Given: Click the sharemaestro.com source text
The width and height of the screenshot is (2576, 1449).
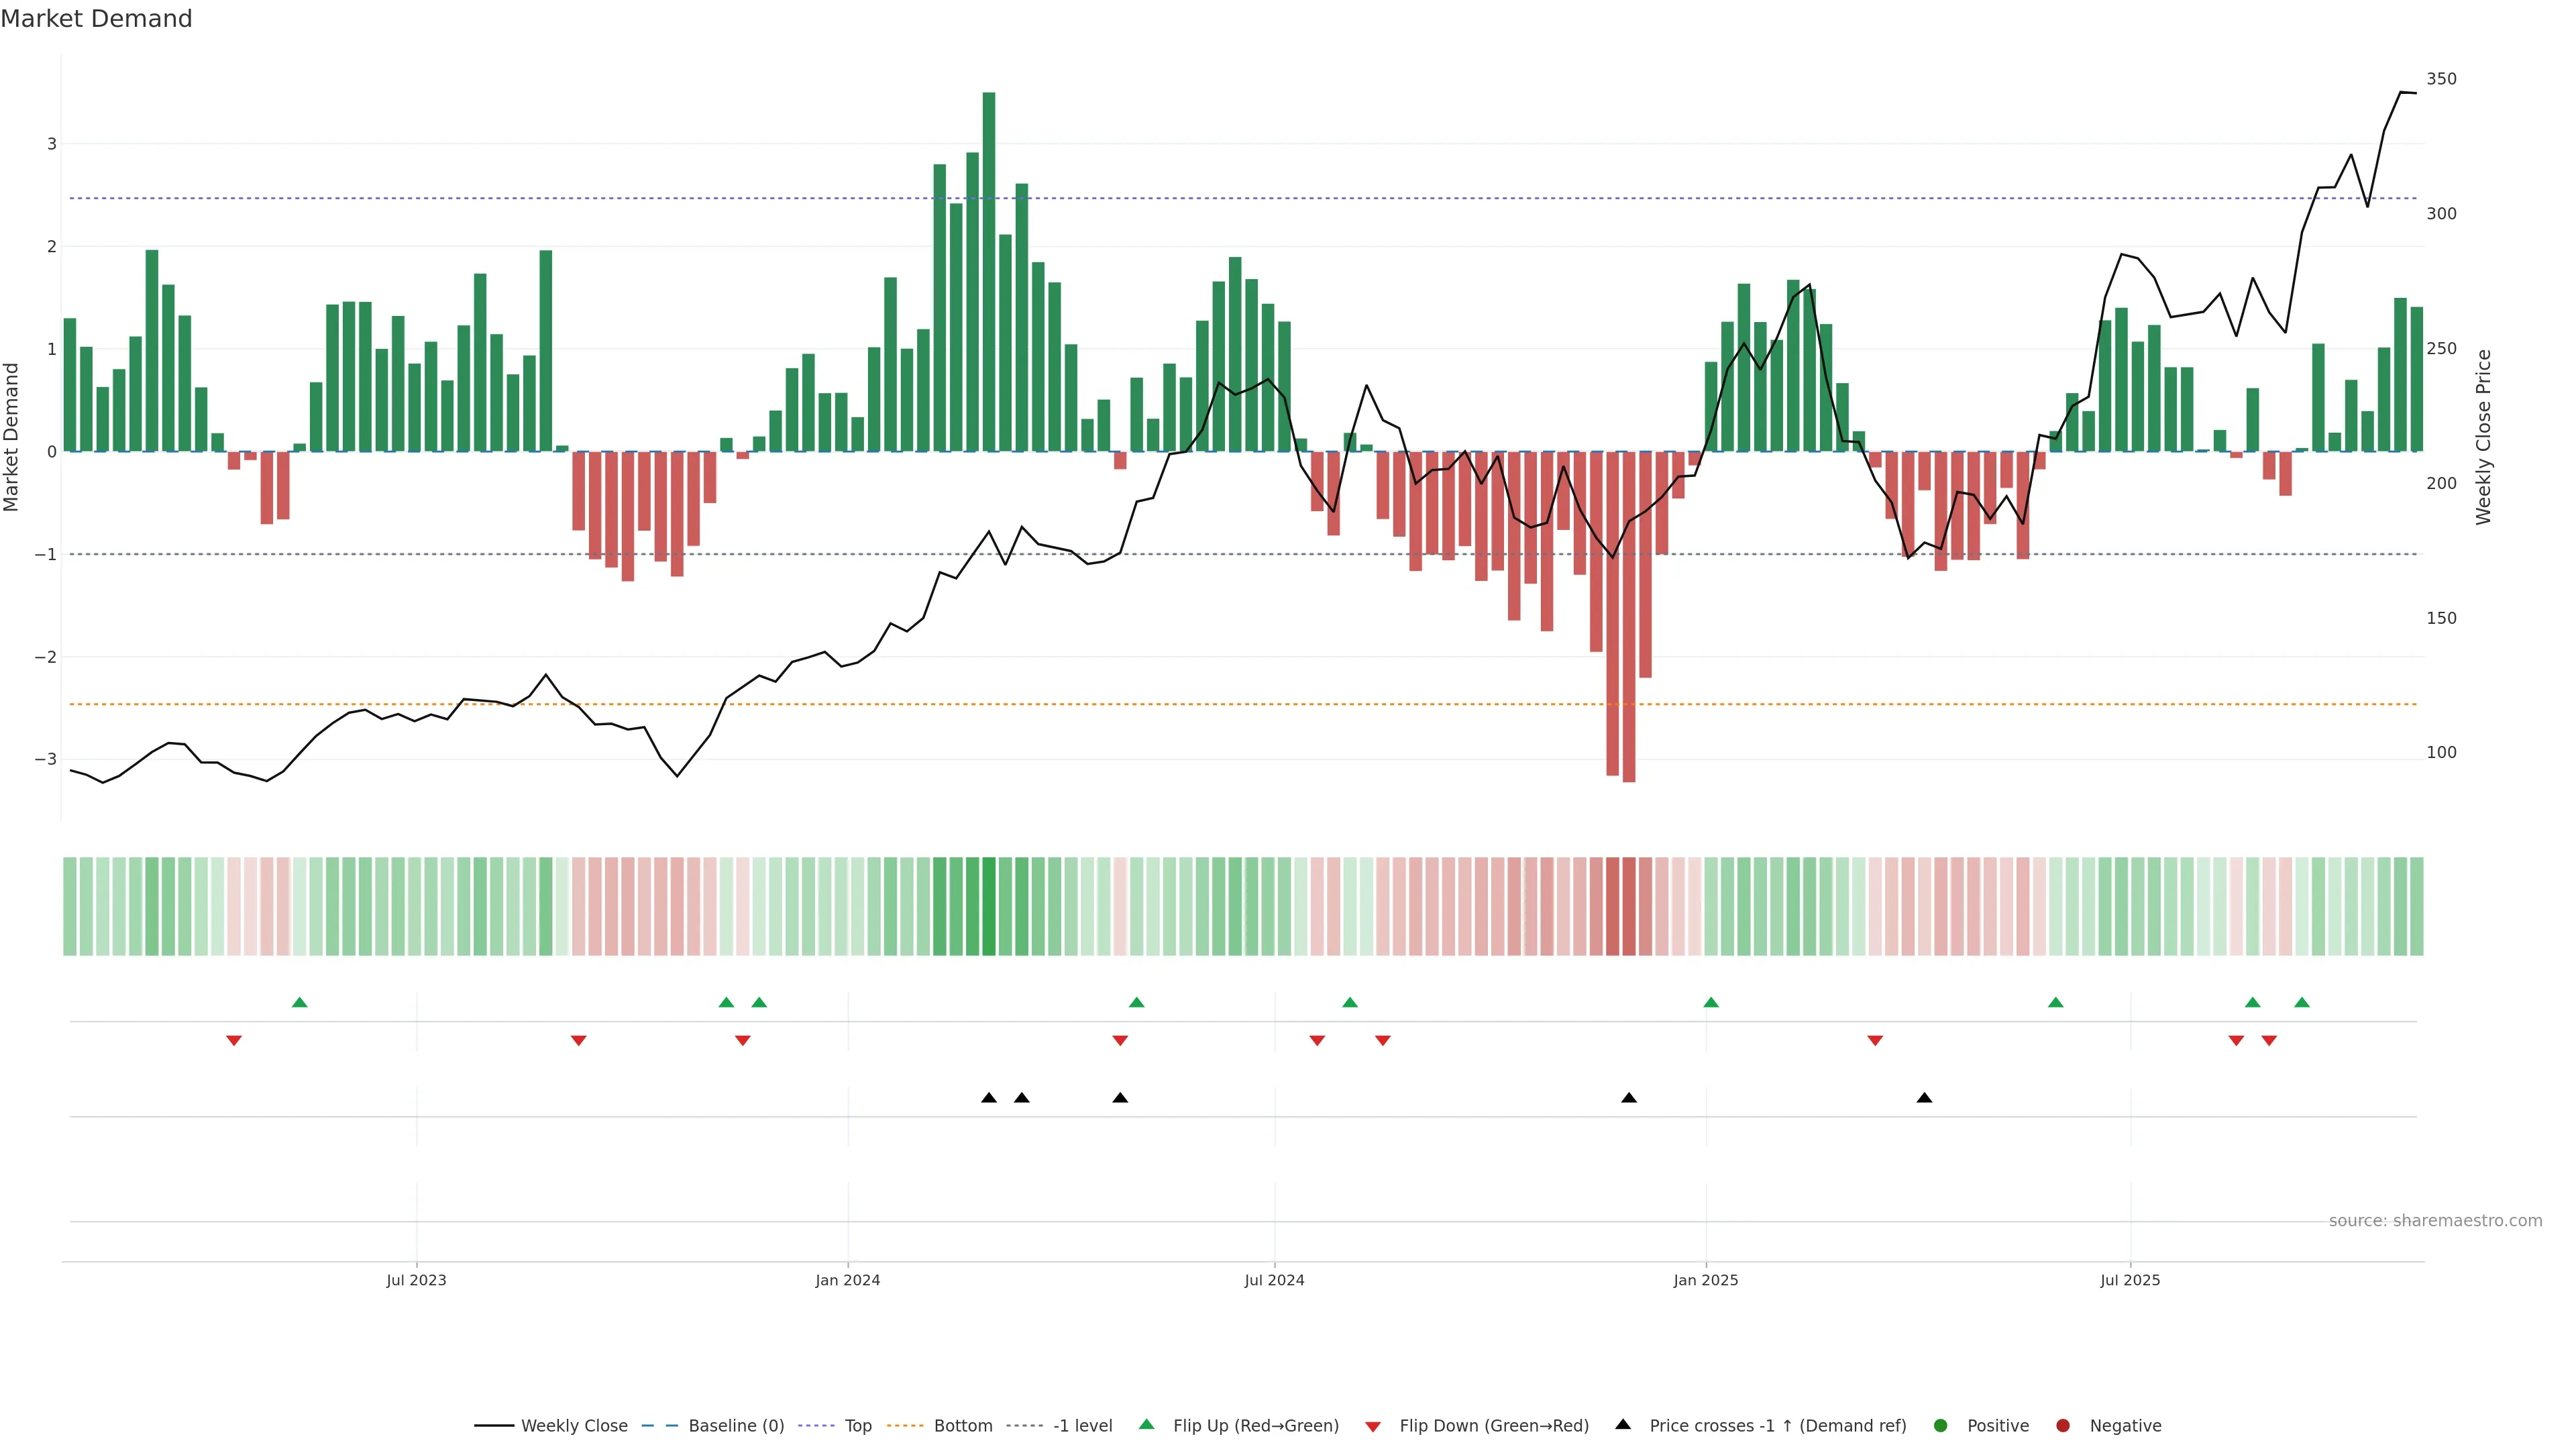Looking at the screenshot, I should [x=2435, y=1221].
